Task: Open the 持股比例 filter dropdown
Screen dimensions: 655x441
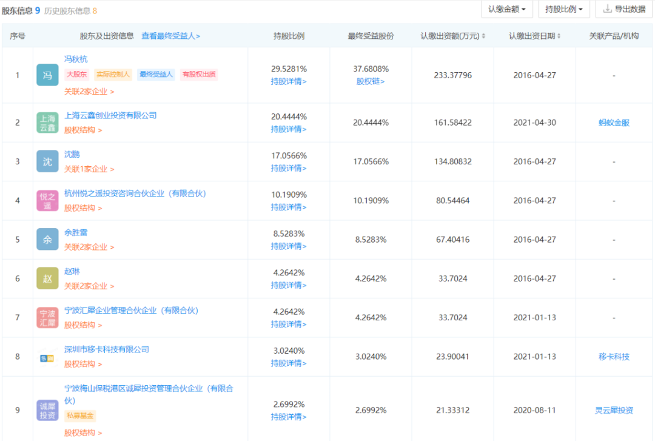Action: pos(563,9)
